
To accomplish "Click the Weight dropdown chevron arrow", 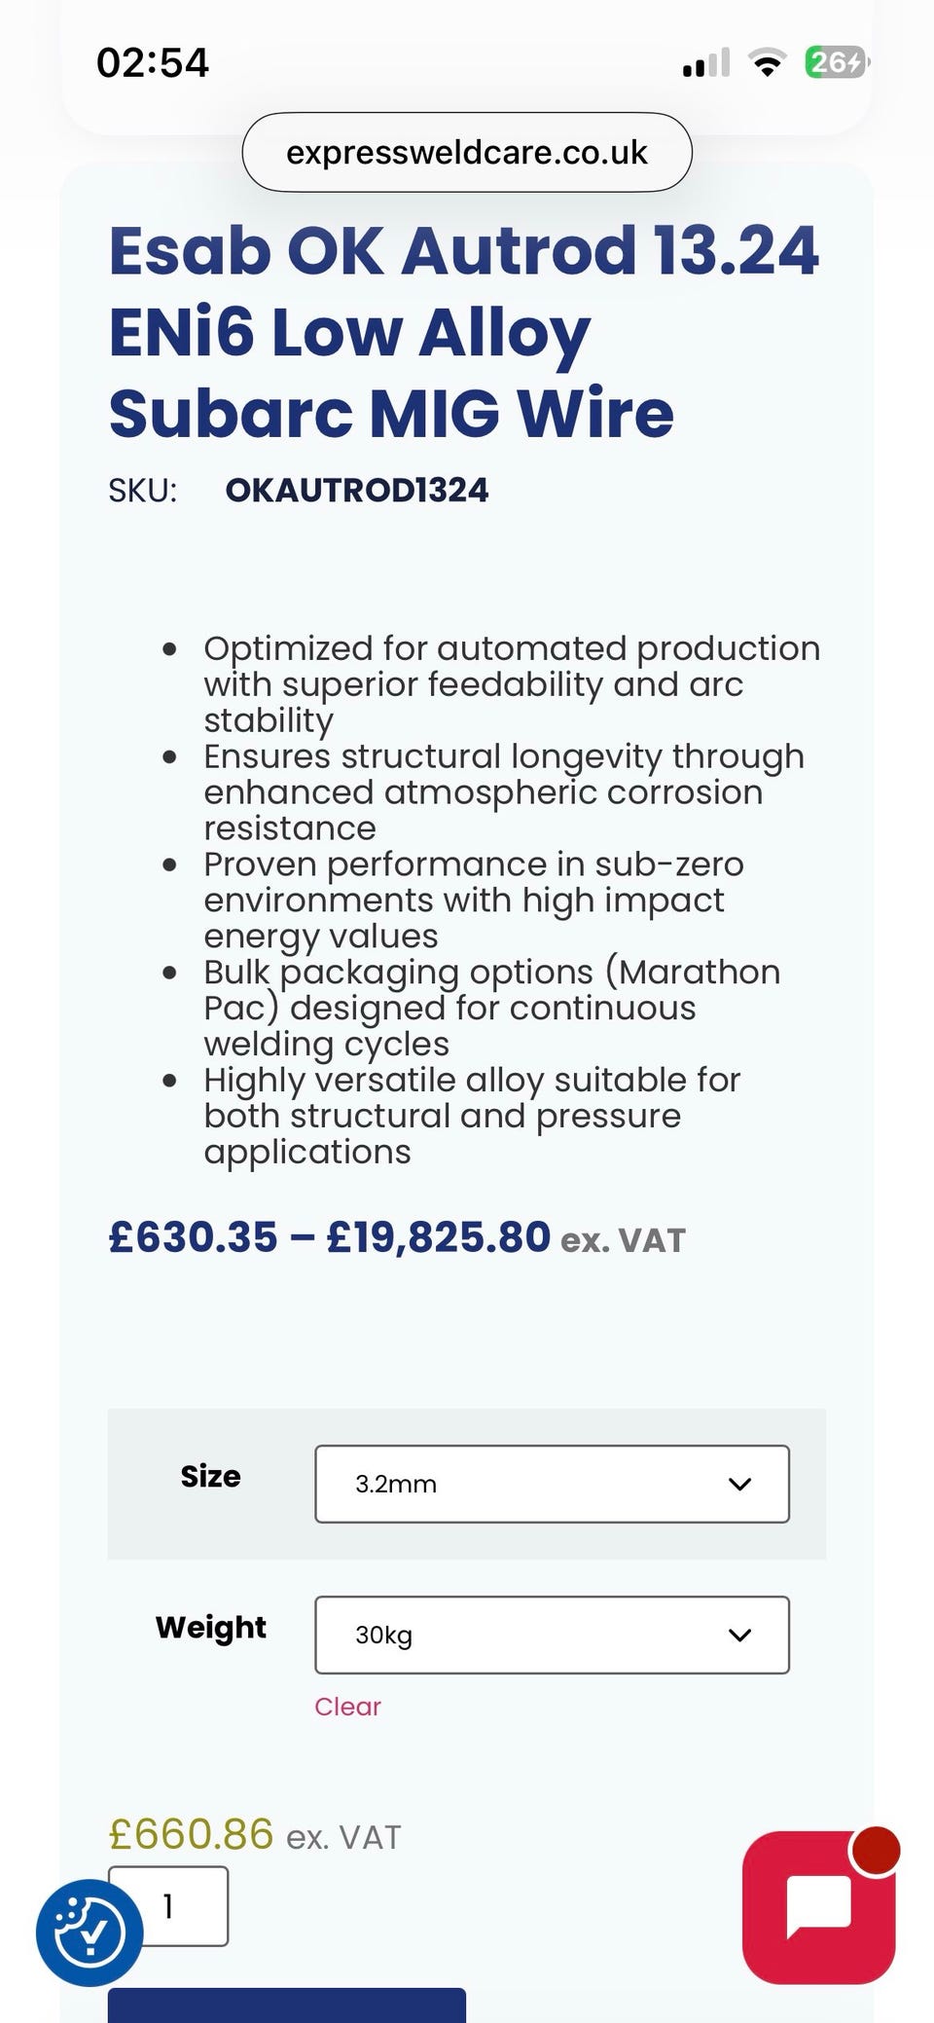I will pos(739,1635).
